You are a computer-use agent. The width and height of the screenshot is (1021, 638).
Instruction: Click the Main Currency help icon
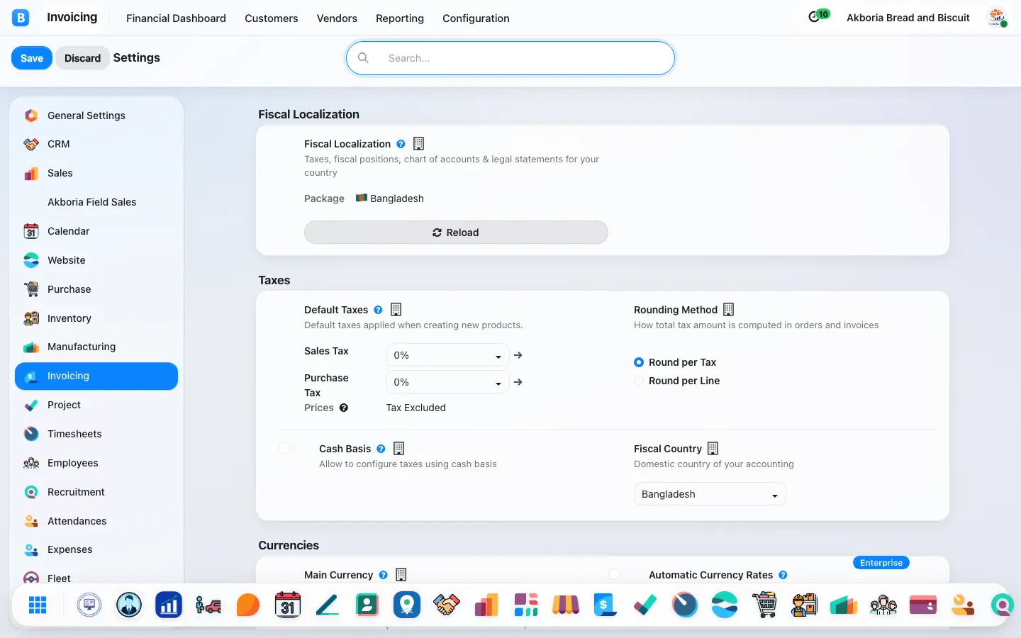coord(384,575)
